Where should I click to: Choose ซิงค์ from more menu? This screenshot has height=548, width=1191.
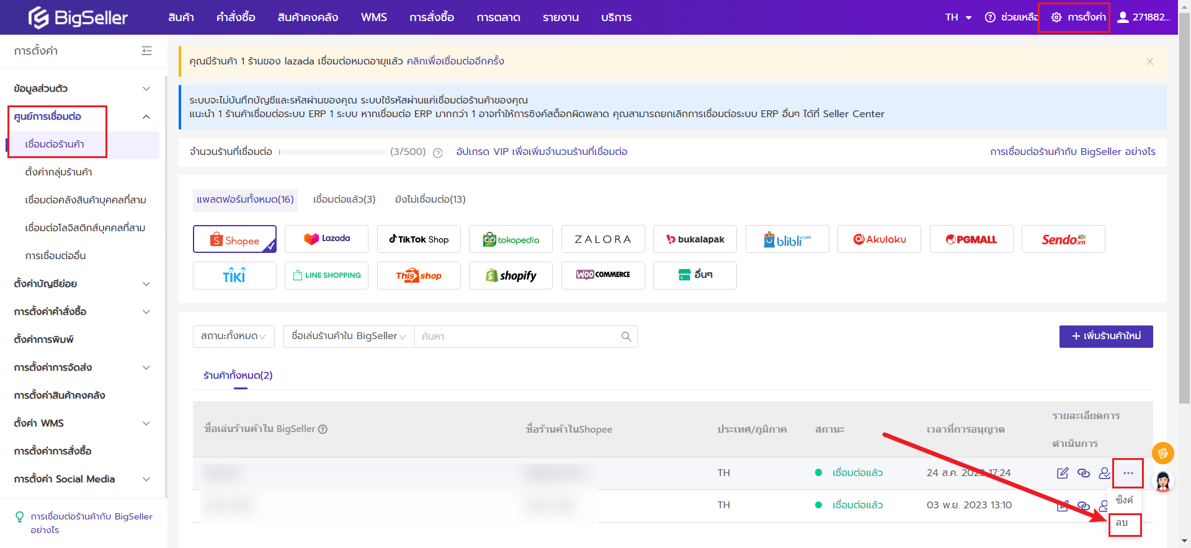[1124, 500]
